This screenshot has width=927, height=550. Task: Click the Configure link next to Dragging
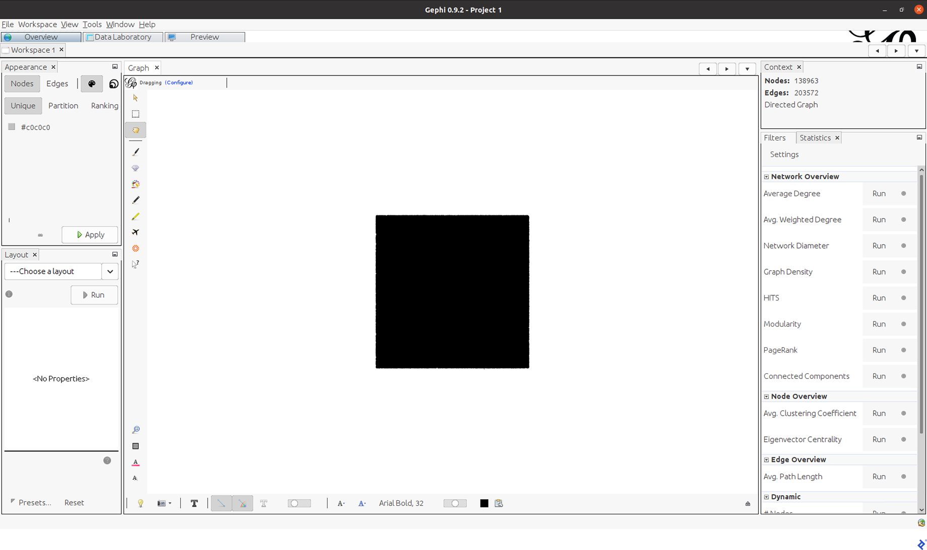(x=179, y=83)
